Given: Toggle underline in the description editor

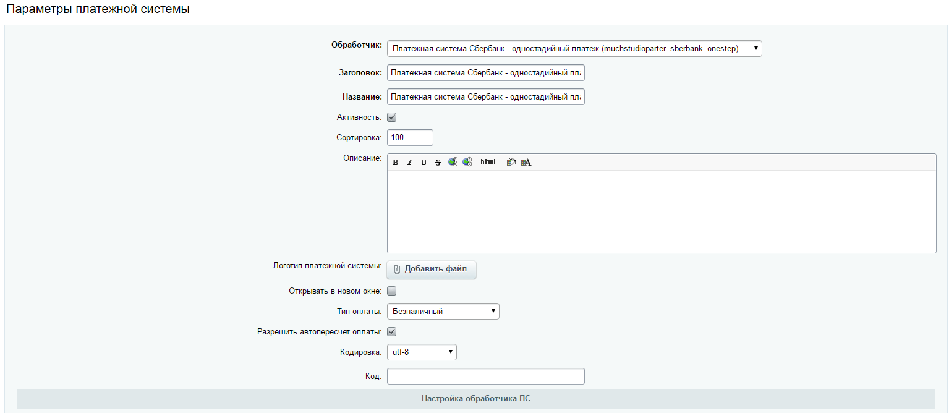Looking at the screenshot, I should [x=423, y=163].
